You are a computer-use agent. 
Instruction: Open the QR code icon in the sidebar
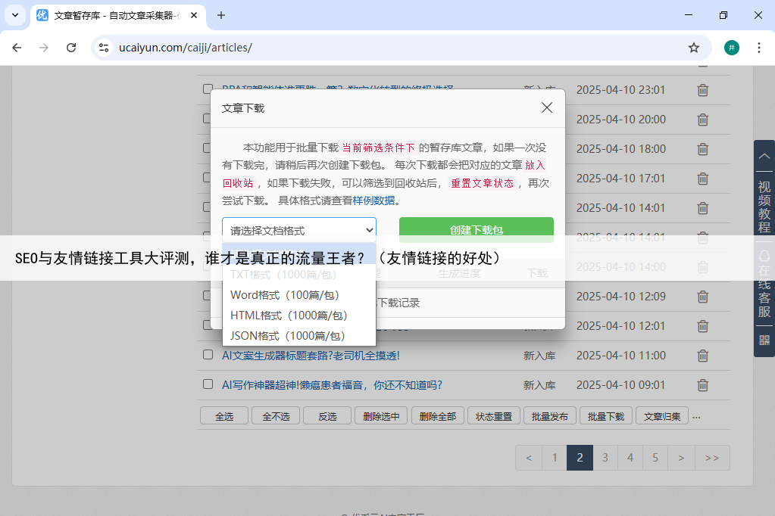(x=764, y=340)
